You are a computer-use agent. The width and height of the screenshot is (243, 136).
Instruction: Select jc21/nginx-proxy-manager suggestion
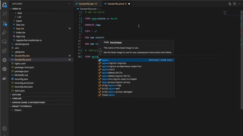136,92
